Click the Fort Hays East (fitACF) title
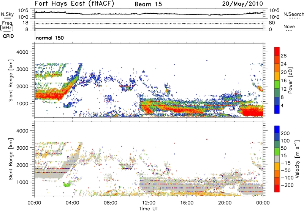This screenshot has width=304, height=211. pos(74,4)
